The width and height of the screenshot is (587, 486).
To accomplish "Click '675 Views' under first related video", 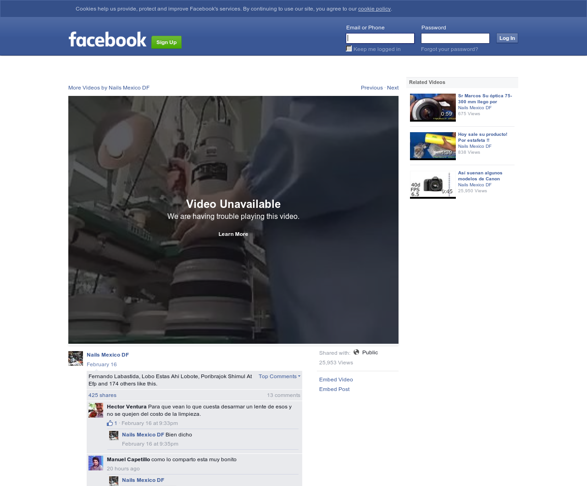I will (x=469, y=114).
